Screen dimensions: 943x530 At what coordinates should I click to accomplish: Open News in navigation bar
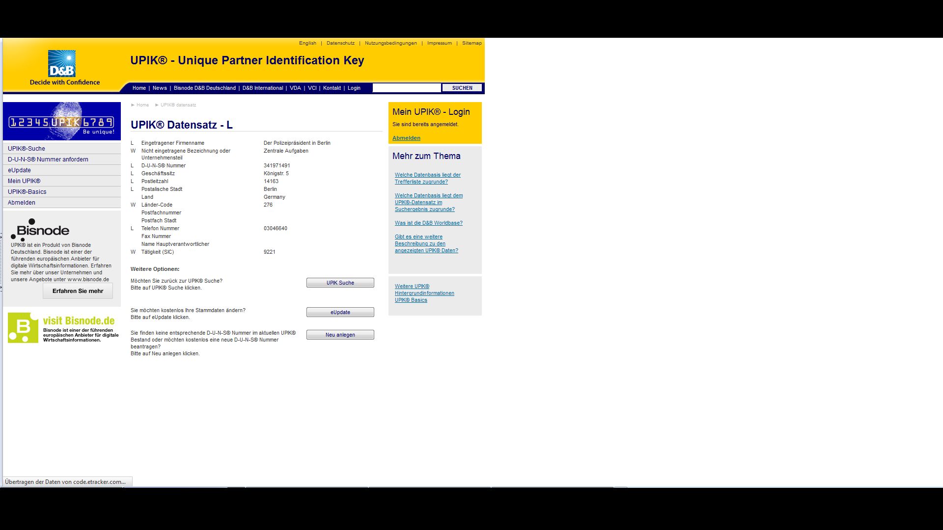point(160,88)
